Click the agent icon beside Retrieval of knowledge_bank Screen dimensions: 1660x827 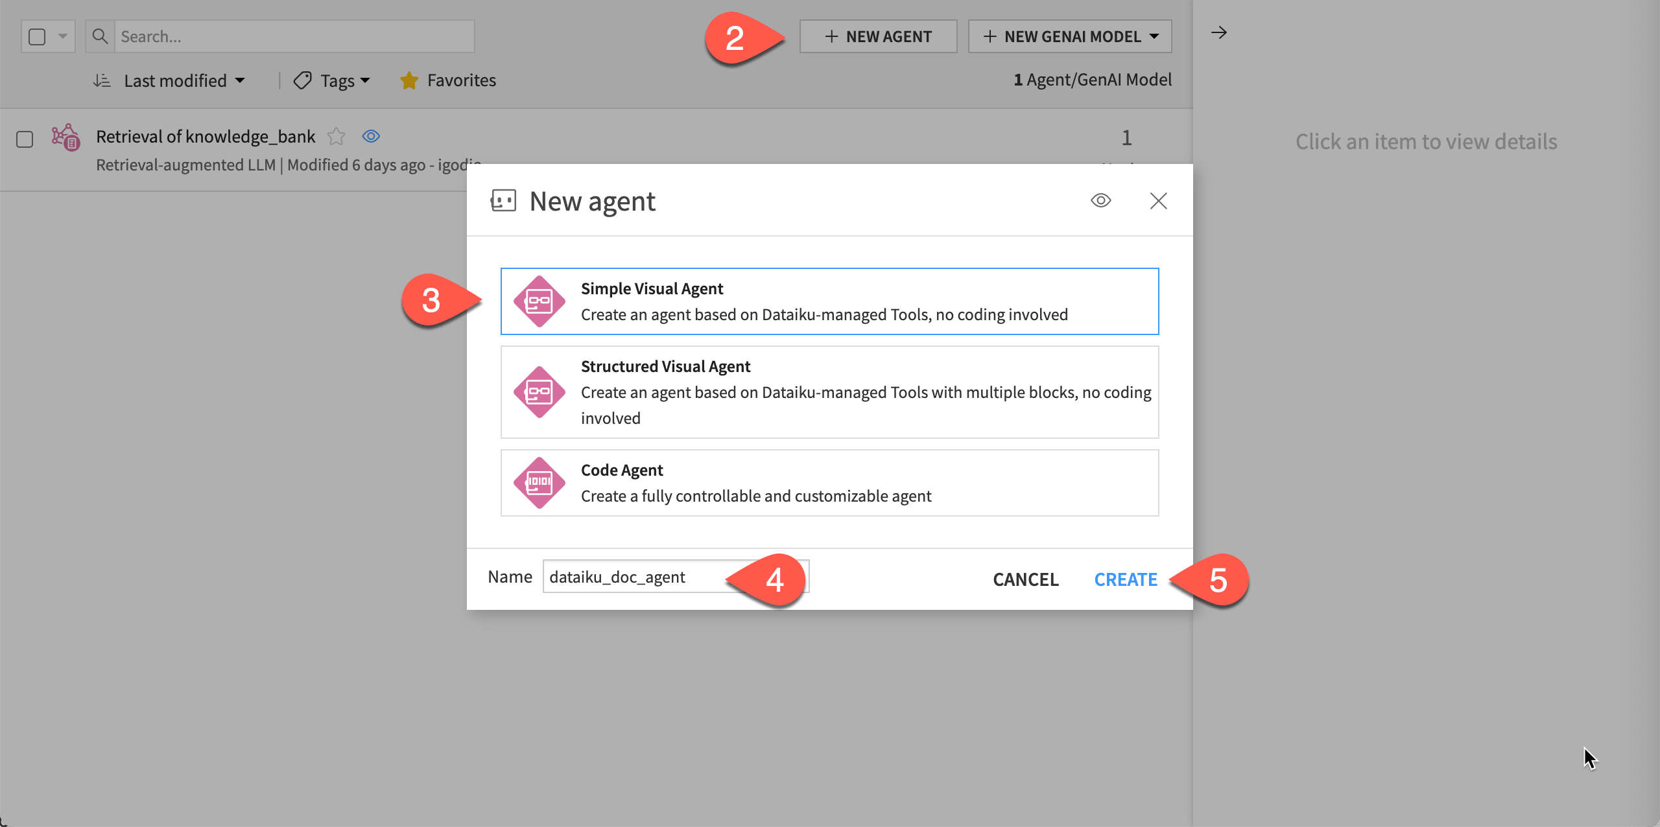pyautogui.click(x=66, y=137)
